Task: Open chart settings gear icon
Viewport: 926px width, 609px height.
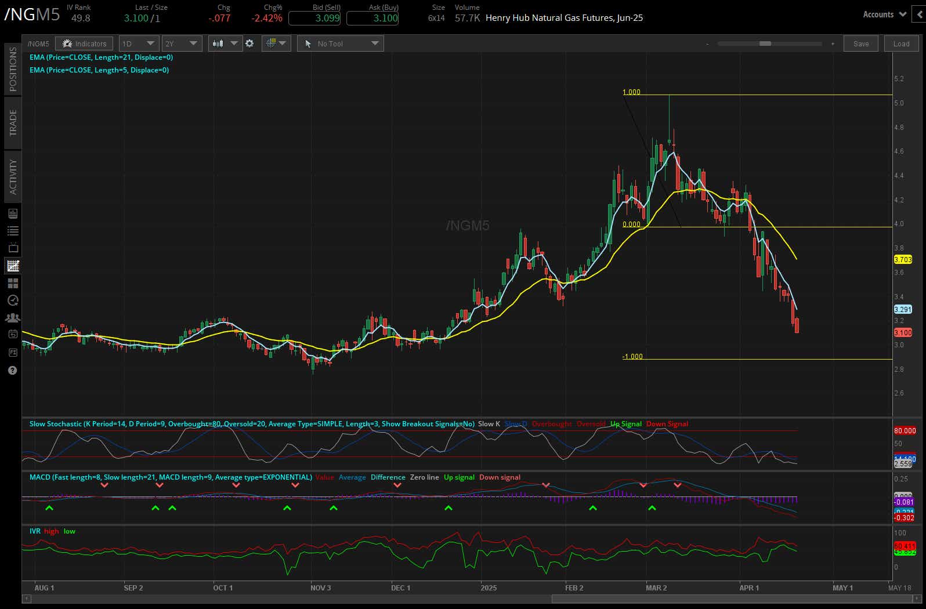Action: 249,43
